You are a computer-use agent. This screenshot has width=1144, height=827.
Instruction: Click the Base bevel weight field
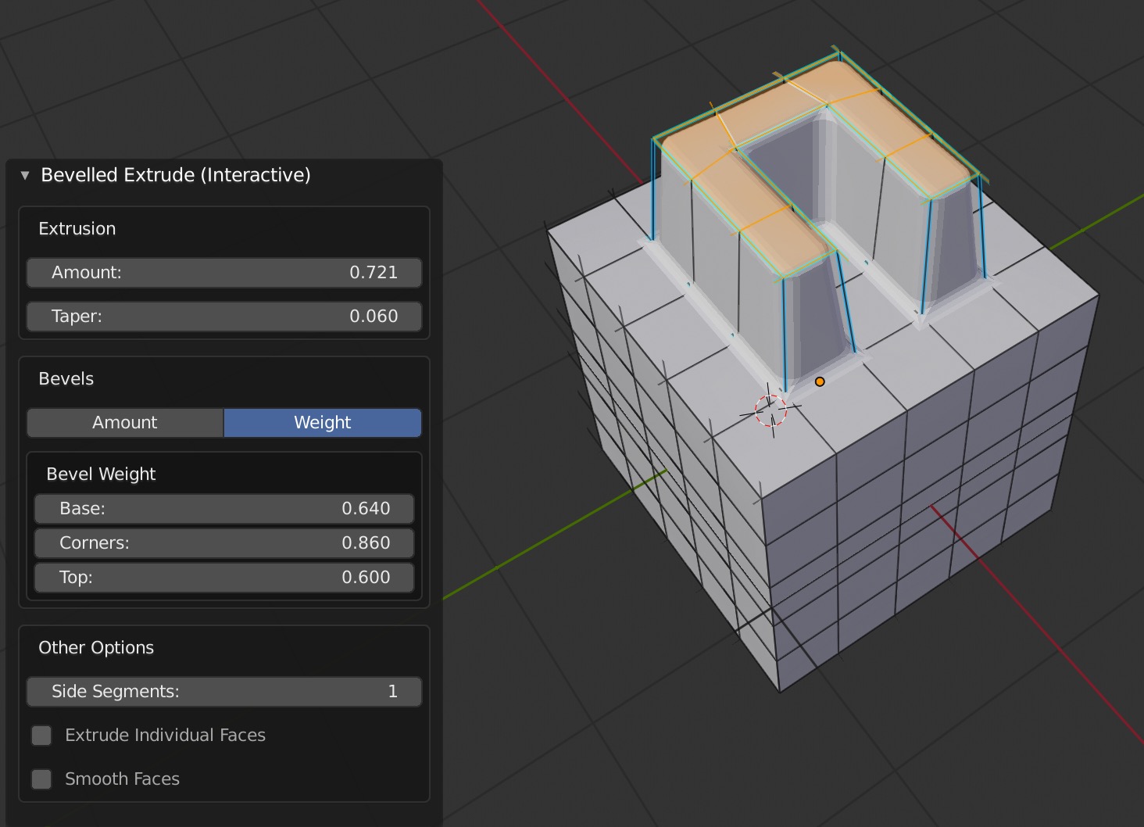[x=224, y=508]
